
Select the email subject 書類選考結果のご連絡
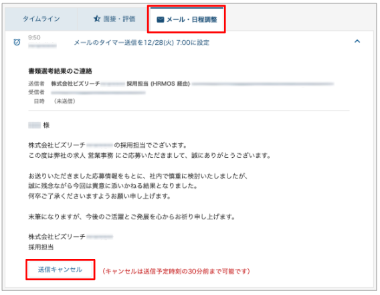coord(60,71)
